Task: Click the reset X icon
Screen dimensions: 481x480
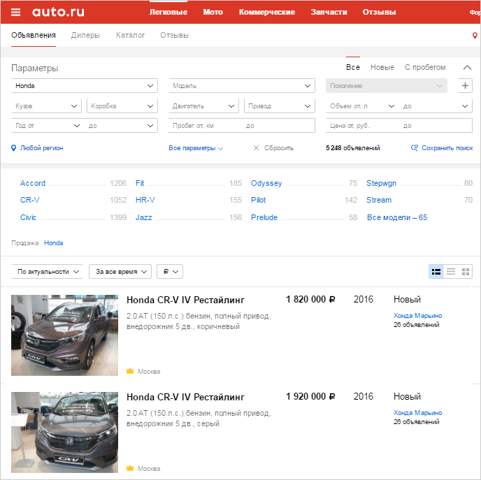Action: tap(256, 148)
